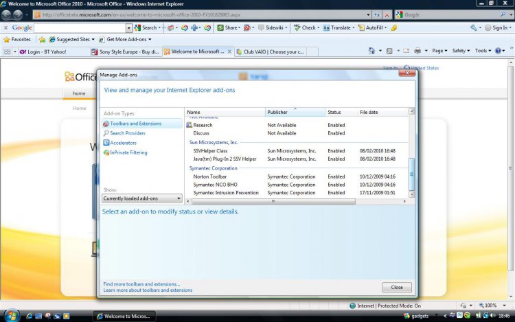The image size is (515, 322).
Task: Click add-ons list vertical scrollbar thumb
Action: [411, 174]
